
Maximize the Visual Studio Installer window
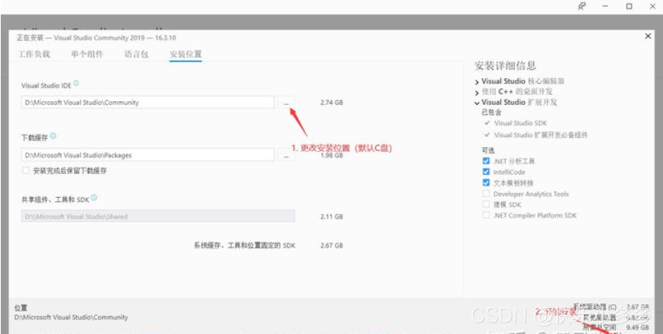coord(629,6)
